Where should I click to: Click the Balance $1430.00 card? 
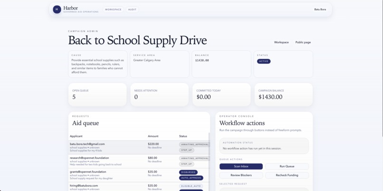(x=221, y=64)
